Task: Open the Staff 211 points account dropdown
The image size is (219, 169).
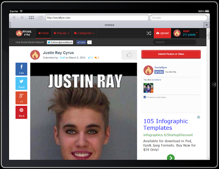Action: (x=185, y=33)
